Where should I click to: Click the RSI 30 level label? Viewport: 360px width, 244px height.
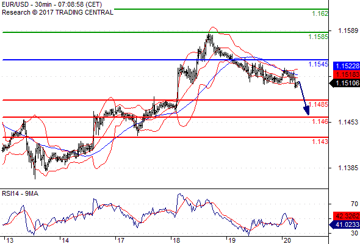point(355,233)
